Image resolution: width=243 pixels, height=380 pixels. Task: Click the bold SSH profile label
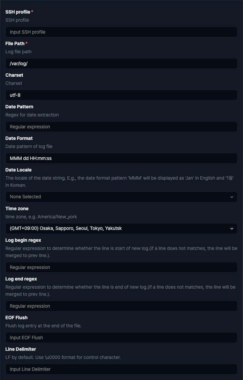[x=18, y=12]
